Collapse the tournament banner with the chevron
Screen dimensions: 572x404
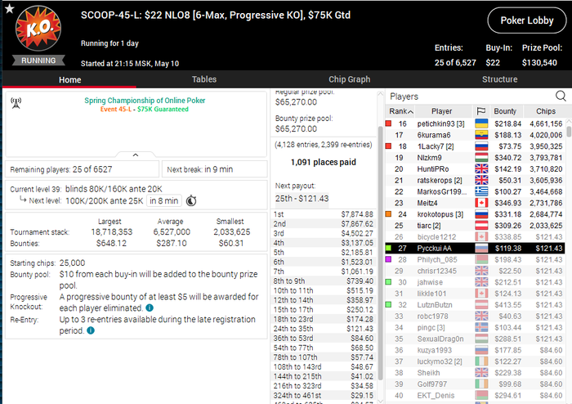pos(136,155)
